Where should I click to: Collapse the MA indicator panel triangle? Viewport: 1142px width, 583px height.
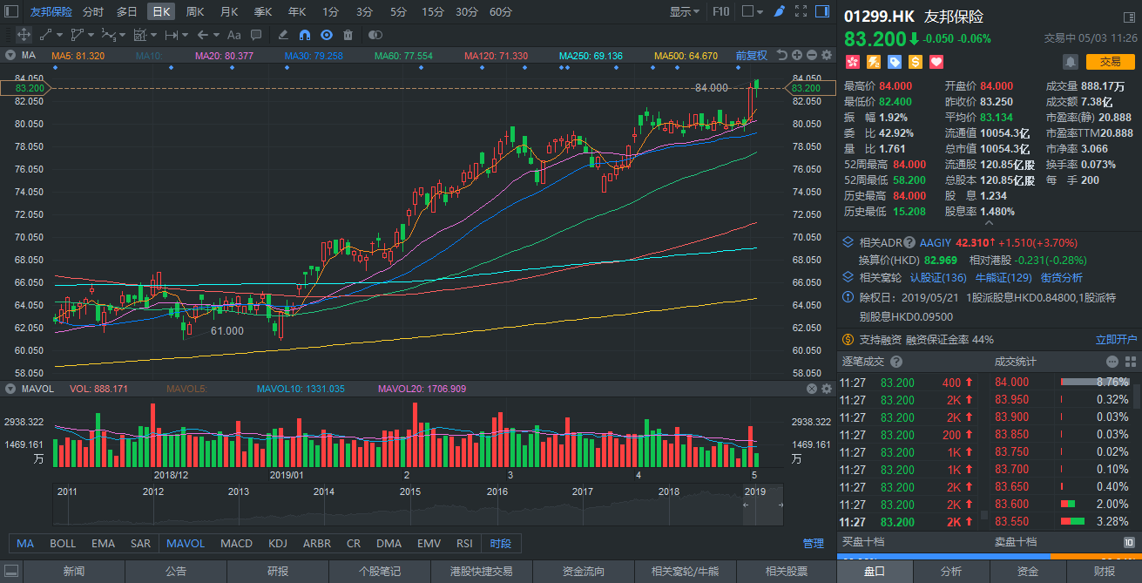[10, 55]
